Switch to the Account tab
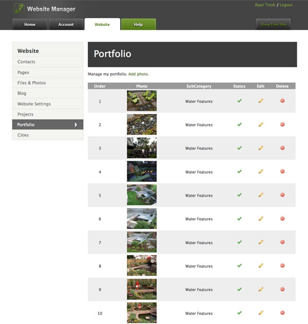The height and width of the screenshot is (324, 308). (66, 24)
